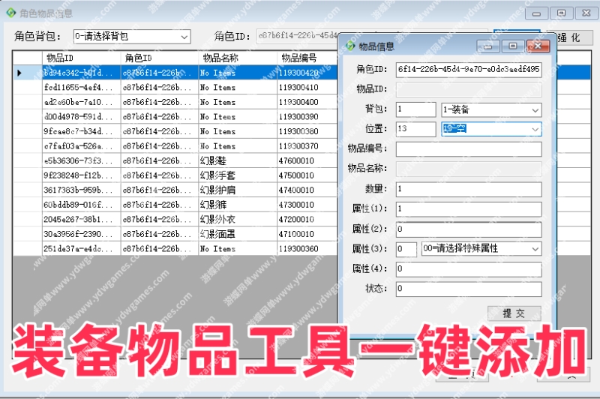Close the 物品信息 dialog
The width and height of the screenshot is (600, 399).
(538, 46)
